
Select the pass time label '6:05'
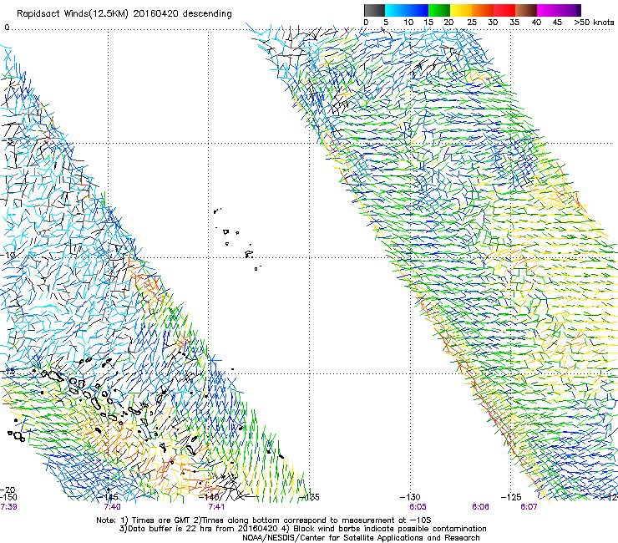[418, 506]
